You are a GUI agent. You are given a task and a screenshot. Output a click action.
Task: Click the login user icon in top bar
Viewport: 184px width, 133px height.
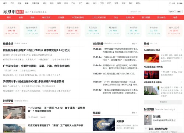coord(180,3)
